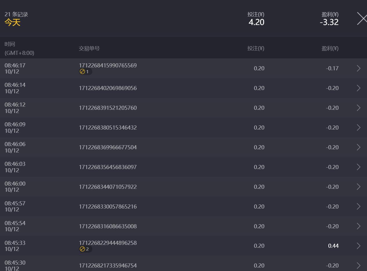The width and height of the screenshot is (367, 271).
Task: Open chevron for the 08:45:57 record
Action: coord(359,207)
